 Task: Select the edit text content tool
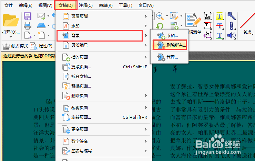[174, 16]
